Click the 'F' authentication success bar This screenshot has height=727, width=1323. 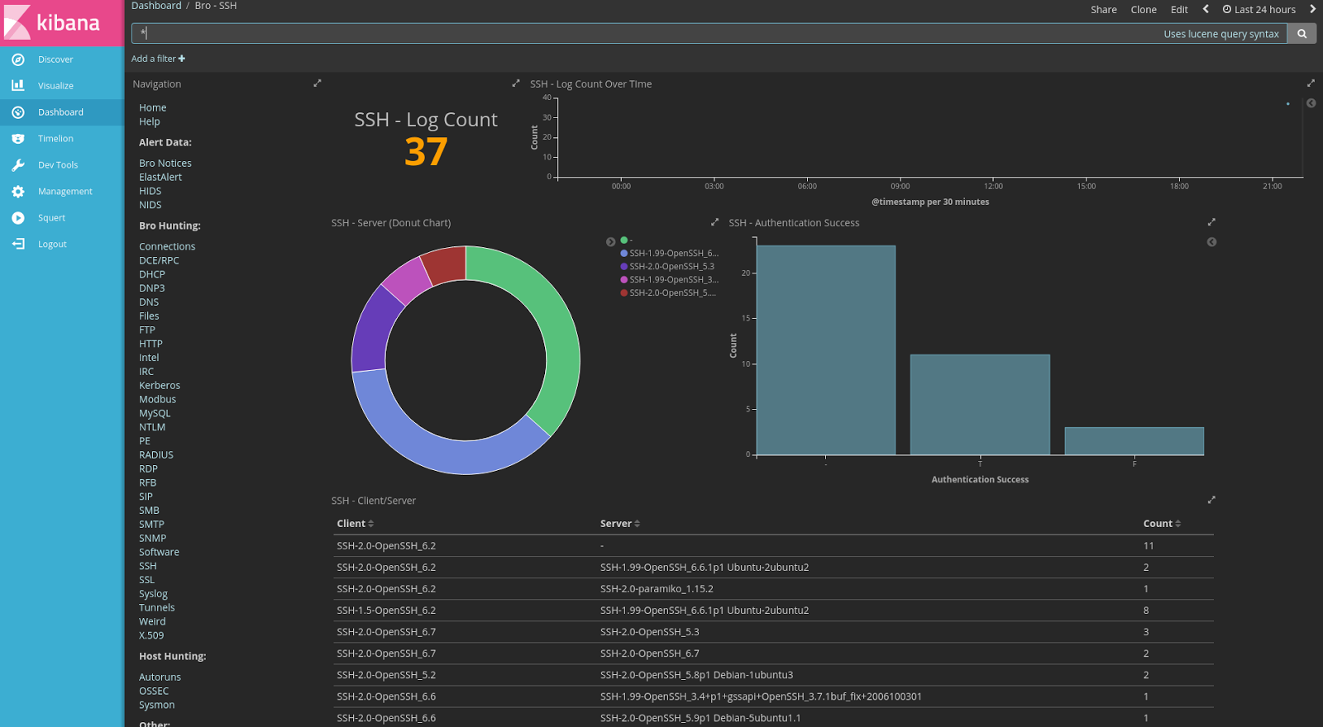coord(1134,441)
